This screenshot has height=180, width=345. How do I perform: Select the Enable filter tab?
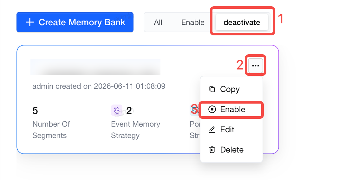pos(193,22)
